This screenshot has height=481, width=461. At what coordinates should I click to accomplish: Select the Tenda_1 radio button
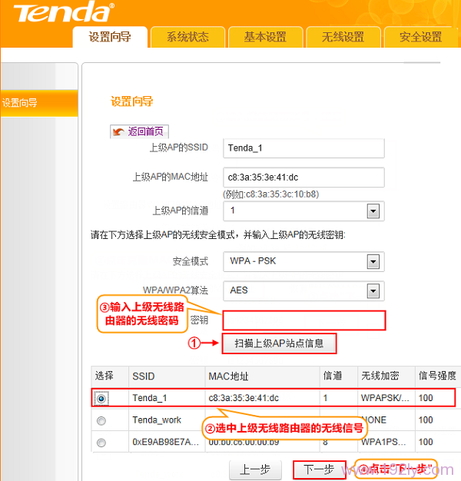(x=101, y=398)
